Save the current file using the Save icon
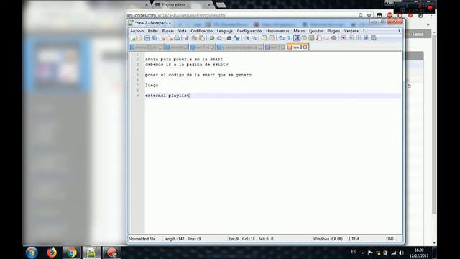This screenshot has height=259, width=460. [147, 38]
